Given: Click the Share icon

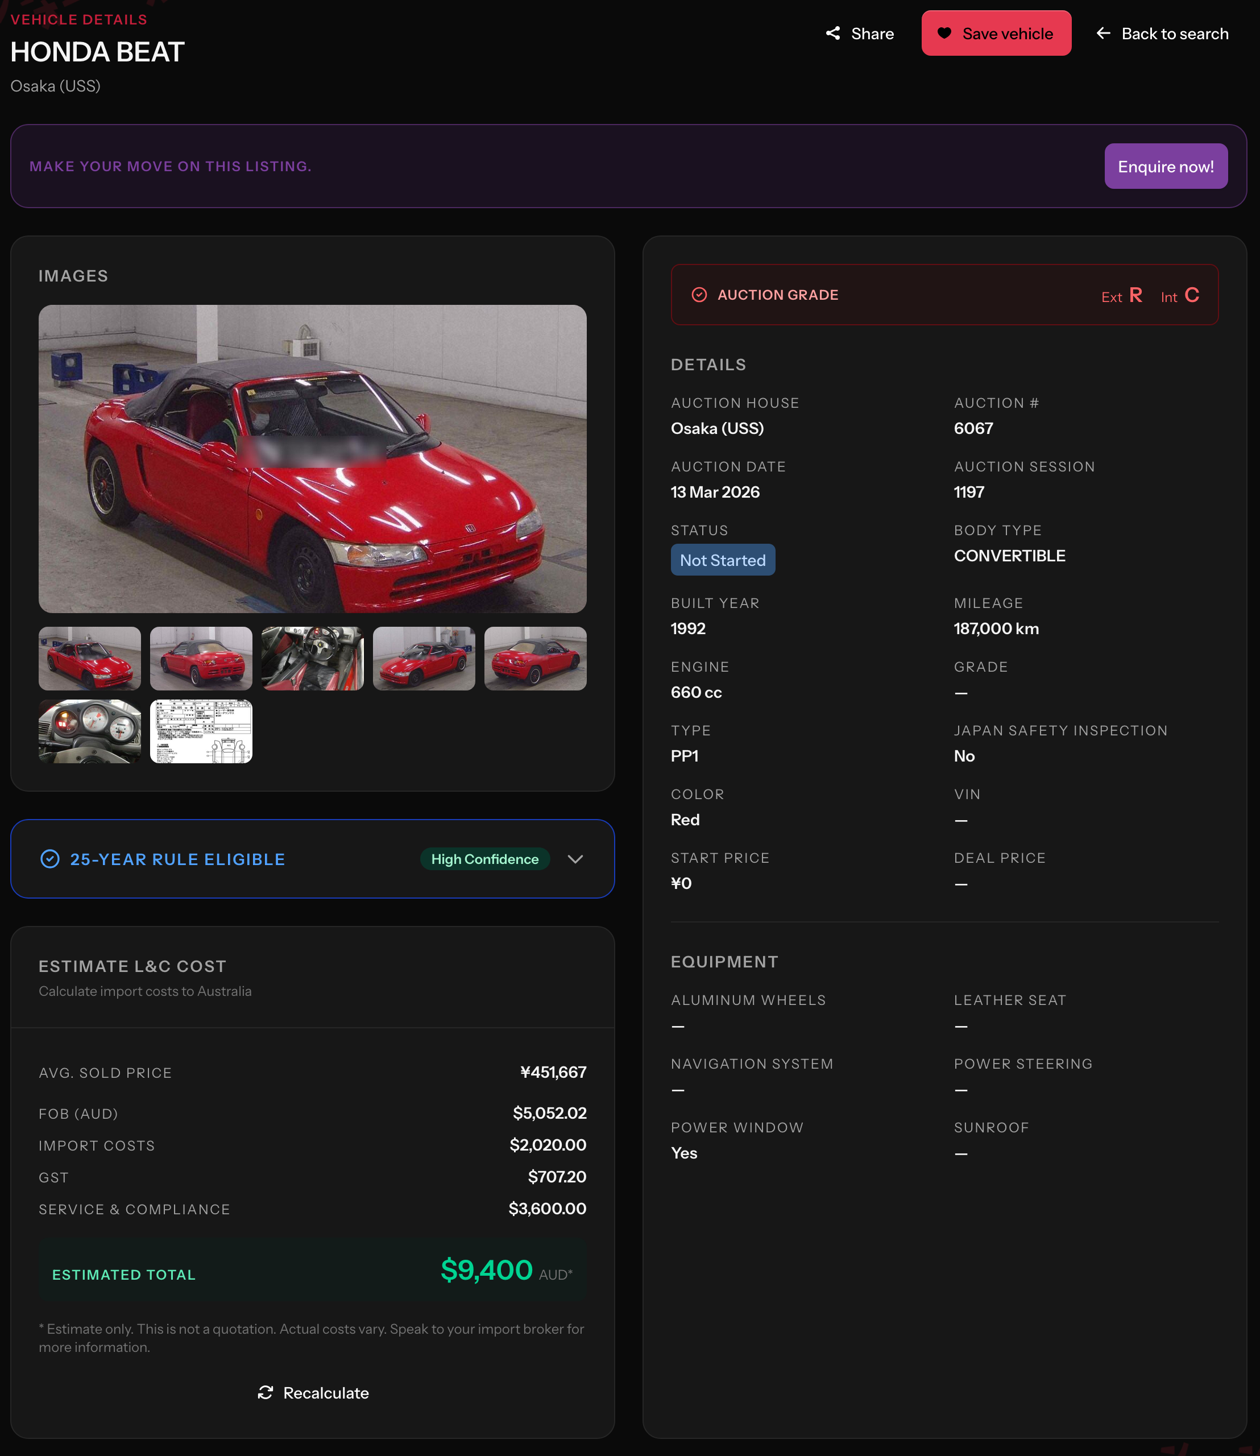Looking at the screenshot, I should point(833,33).
